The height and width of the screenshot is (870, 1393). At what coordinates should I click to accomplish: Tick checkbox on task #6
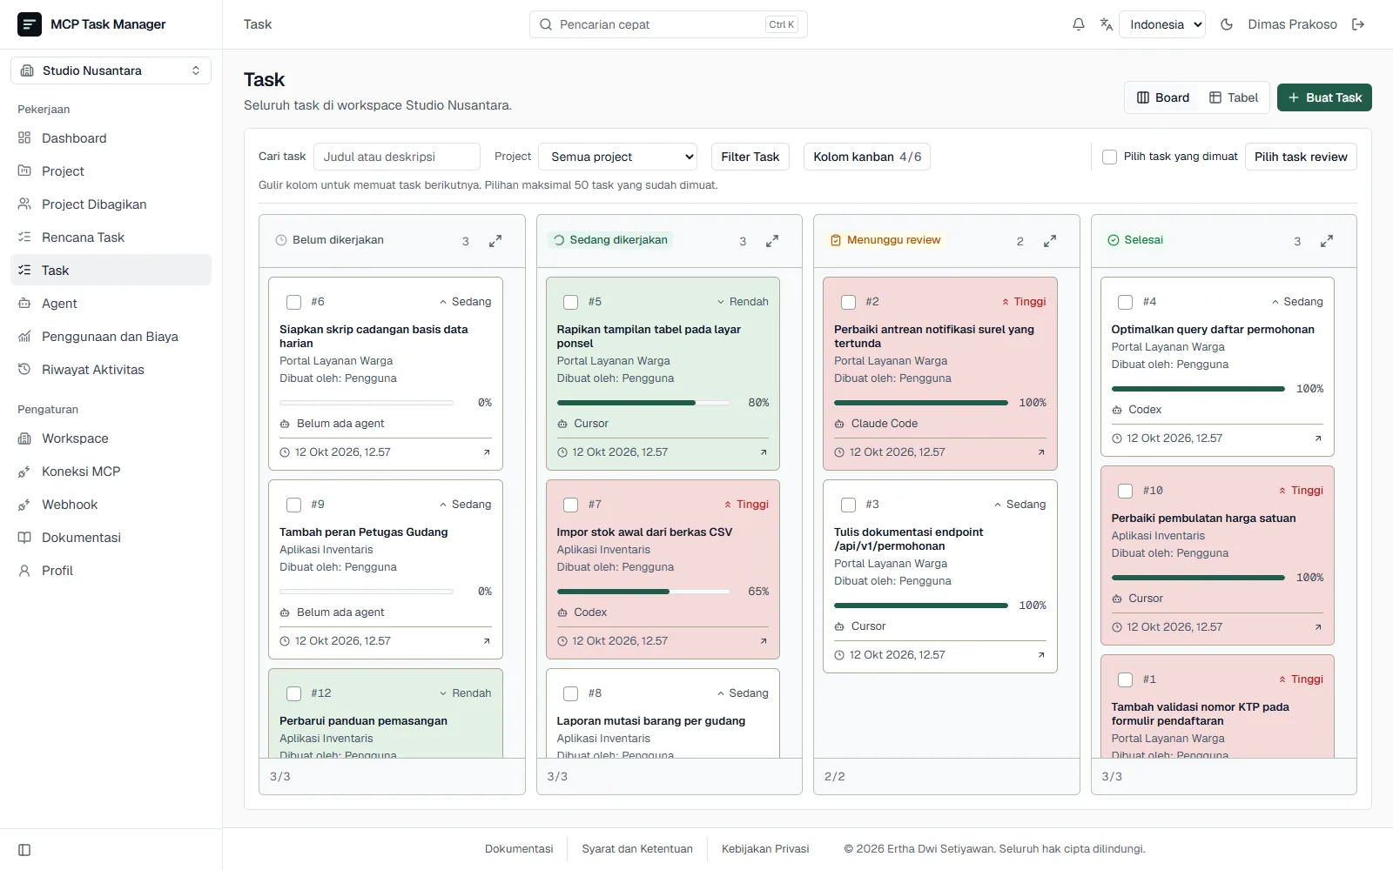coord(293,302)
